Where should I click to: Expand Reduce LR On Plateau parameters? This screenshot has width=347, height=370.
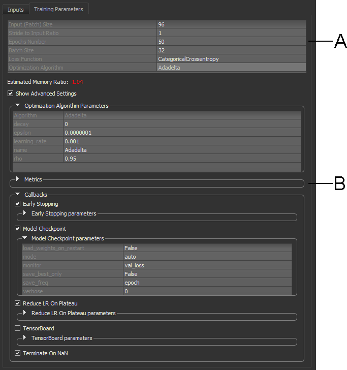[x=24, y=313]
